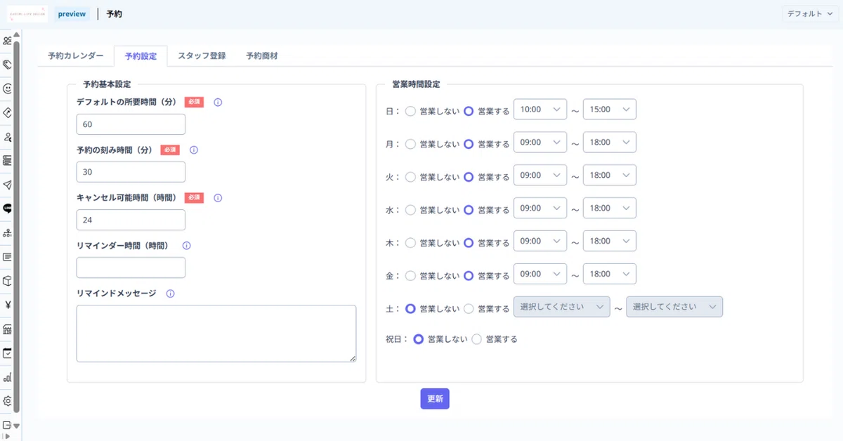The width and height of the screenshot is (843, 441).
Task: Click booking interval field showing 30
Action: [131, 172]
